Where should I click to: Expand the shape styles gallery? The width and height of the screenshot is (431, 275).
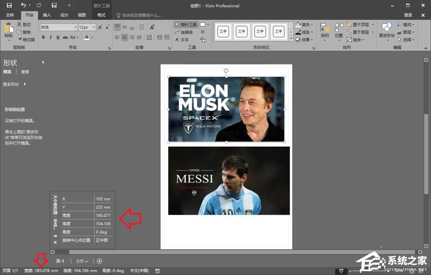[x=291, y=39]
